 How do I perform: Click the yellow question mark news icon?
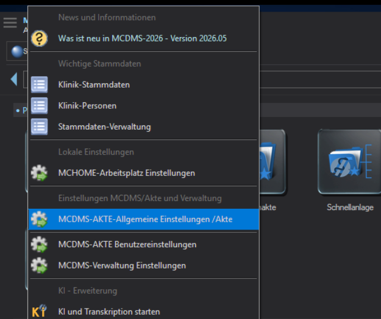39,38
